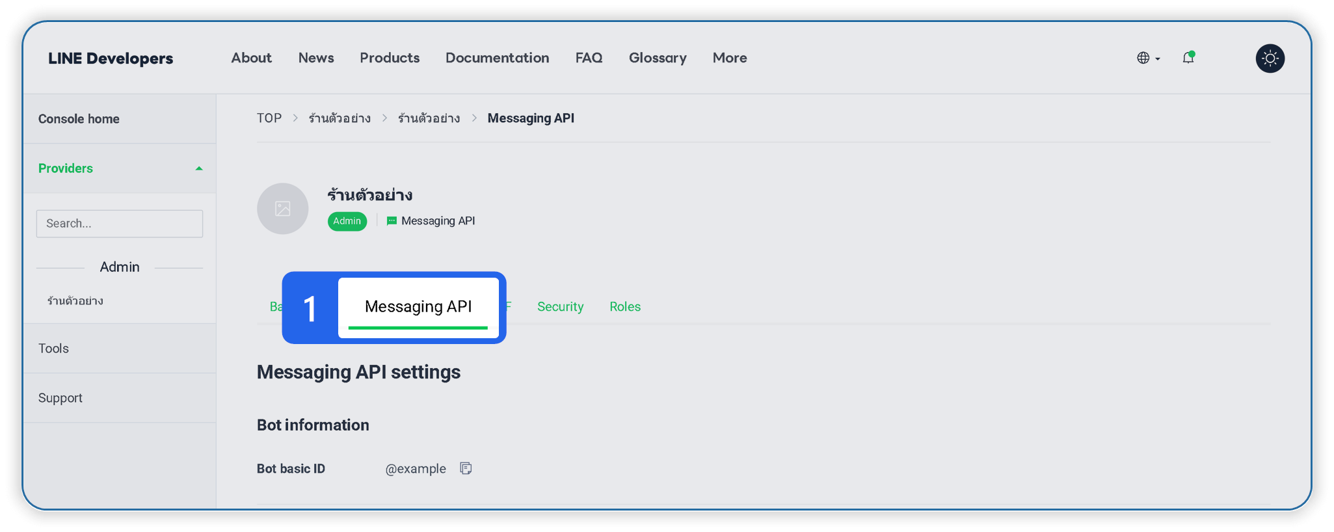This screenshot has width=1334, height=532.
Task: Copy the Bot basic ID
Action: pos(466,468)
